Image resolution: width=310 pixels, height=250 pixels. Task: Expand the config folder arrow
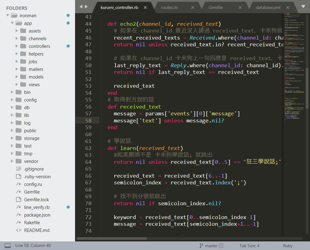pos(12,100)
